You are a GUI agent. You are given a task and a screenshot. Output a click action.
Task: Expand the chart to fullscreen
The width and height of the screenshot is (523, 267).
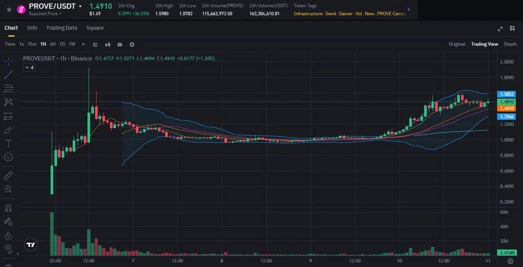pyautogui.click(x=500, y=28)
